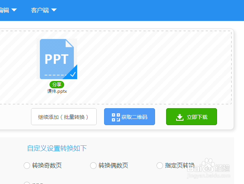This screenshot has width=244, height=184.
Task: Click the blue checkmark on PPT file
Action: point(73,74)
